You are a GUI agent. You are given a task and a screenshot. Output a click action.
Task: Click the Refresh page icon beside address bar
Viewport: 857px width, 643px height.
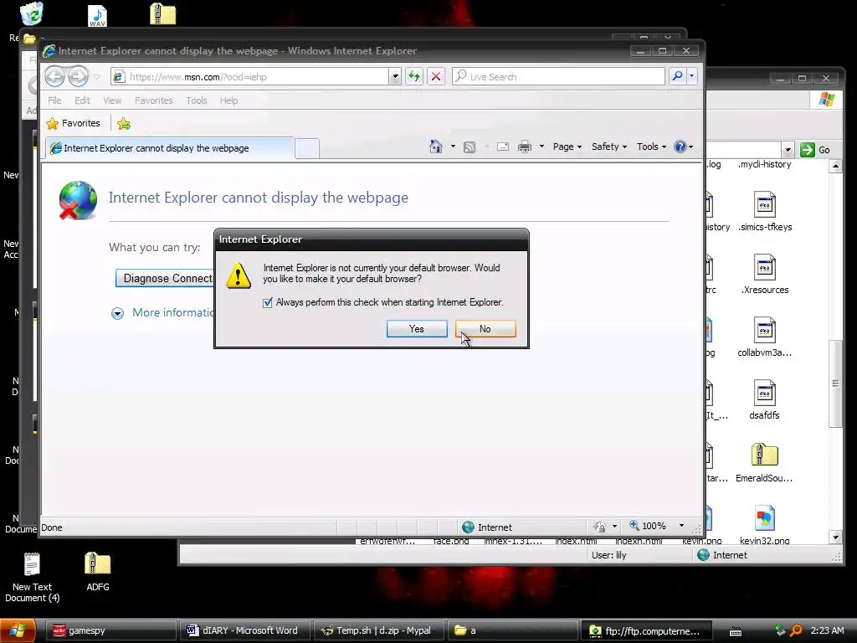pyautogui.click(x=413, y=76)
